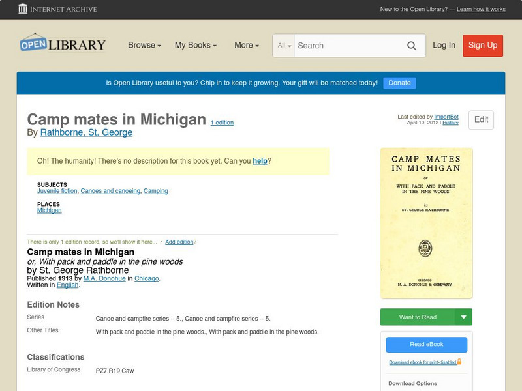Open the All search scope dropdown

click(284, 46)
